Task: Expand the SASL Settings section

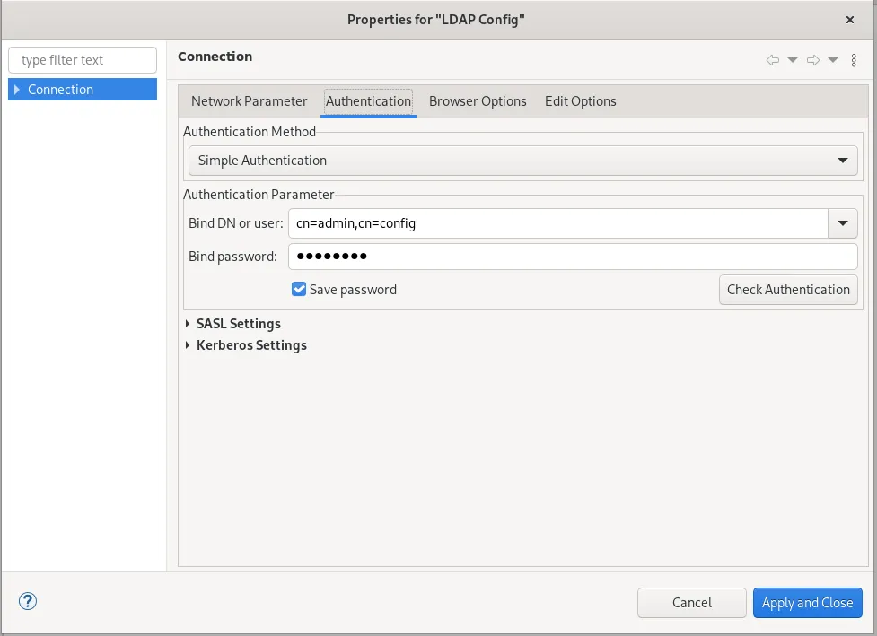Action: pos(187,324)
